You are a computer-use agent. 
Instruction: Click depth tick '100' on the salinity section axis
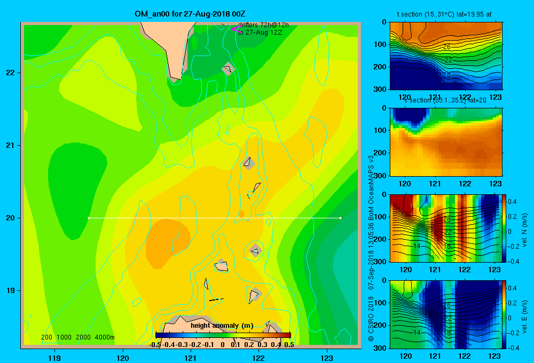[380, 130]
